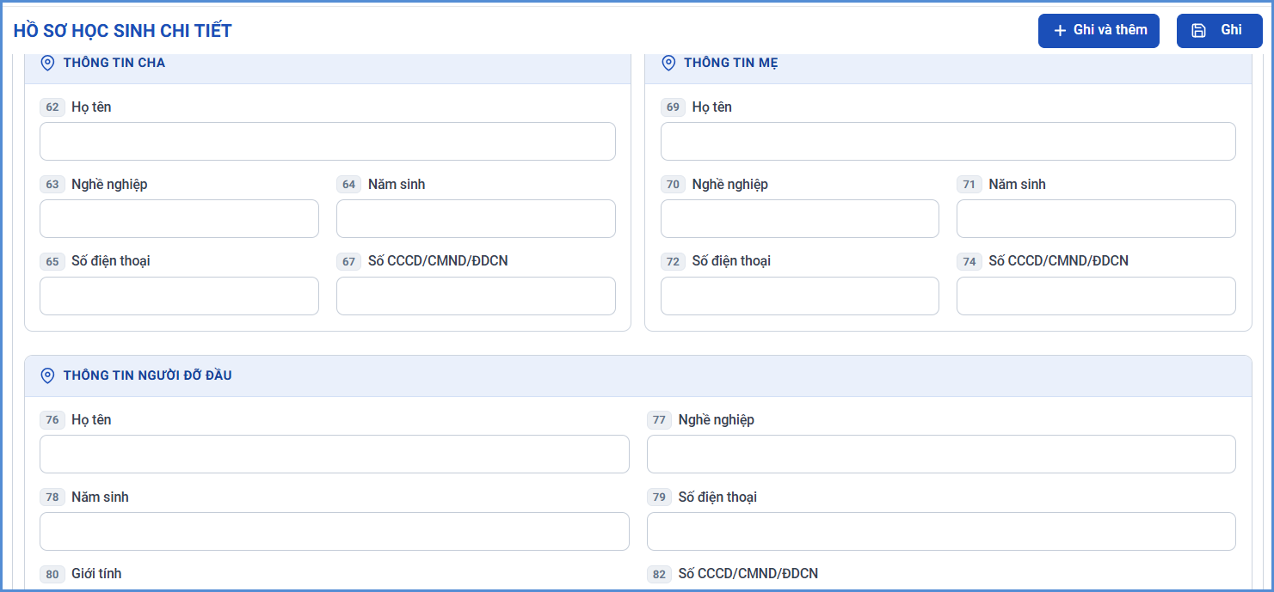Focus father's Số CCCD/CMND/ĐDCN field 67
The image size is (1274, 592).
tap(476, 296)
